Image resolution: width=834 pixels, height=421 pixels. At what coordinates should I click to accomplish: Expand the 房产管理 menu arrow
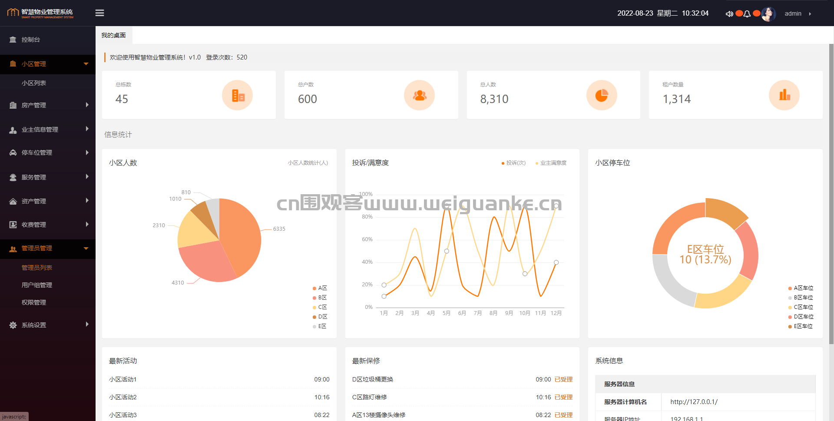[x=87, y=105]
